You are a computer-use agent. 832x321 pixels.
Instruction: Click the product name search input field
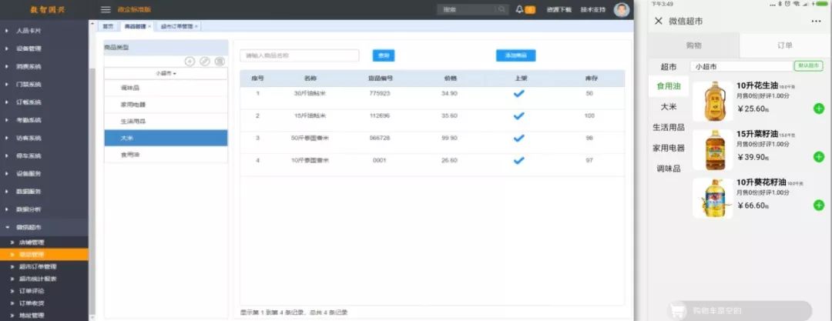(300, 55)
